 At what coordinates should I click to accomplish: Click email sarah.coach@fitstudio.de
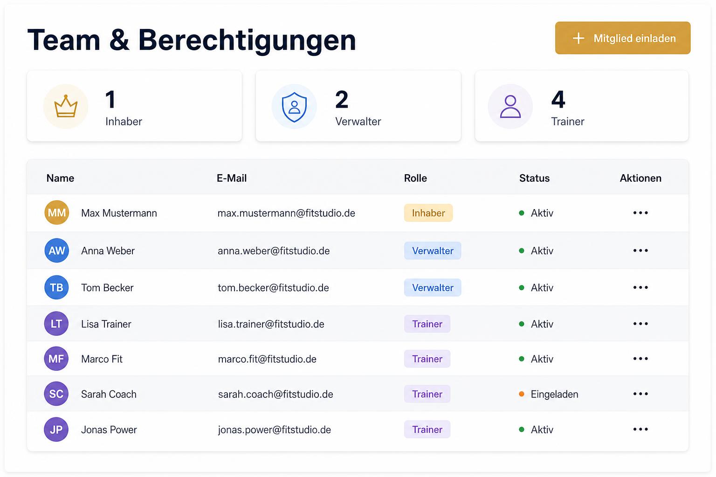[275, 394]
